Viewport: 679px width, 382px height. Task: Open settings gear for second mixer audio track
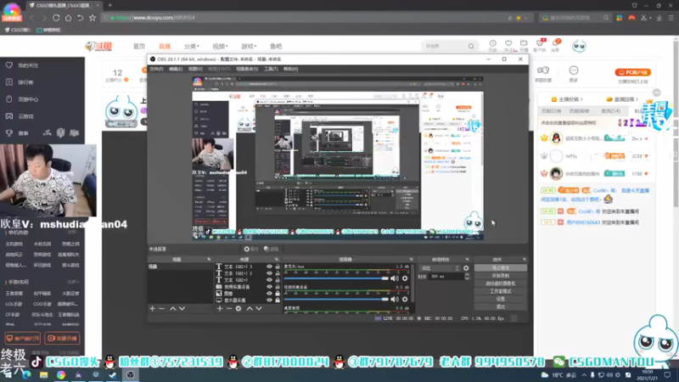click(x=405, y=299)
